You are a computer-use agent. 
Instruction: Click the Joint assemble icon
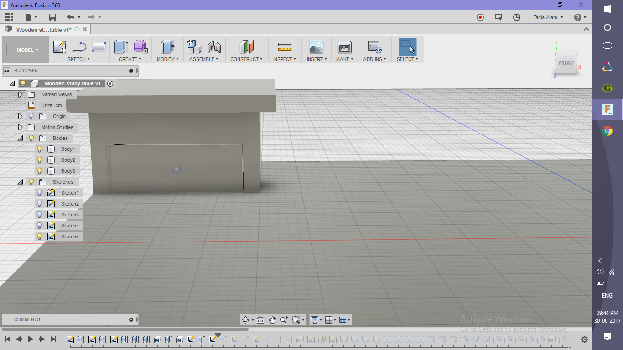[214, 47]
